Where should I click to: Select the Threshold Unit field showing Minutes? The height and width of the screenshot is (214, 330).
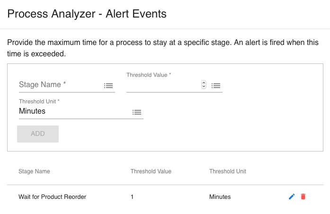[x=73, y=111]
